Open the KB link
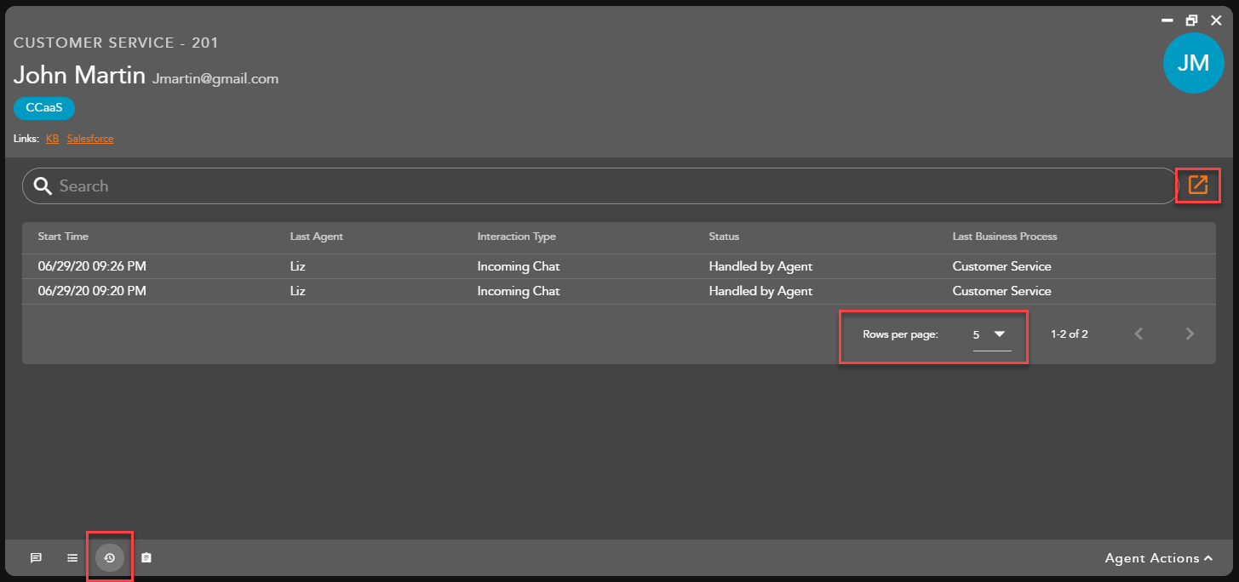The height and width of the screenshot is (582, 1239). [53, 139]
